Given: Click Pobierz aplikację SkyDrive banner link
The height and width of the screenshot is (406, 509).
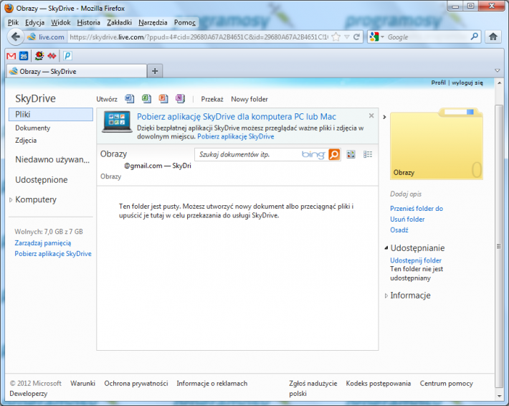Looking at the screenshot, I should pos(235,136).
